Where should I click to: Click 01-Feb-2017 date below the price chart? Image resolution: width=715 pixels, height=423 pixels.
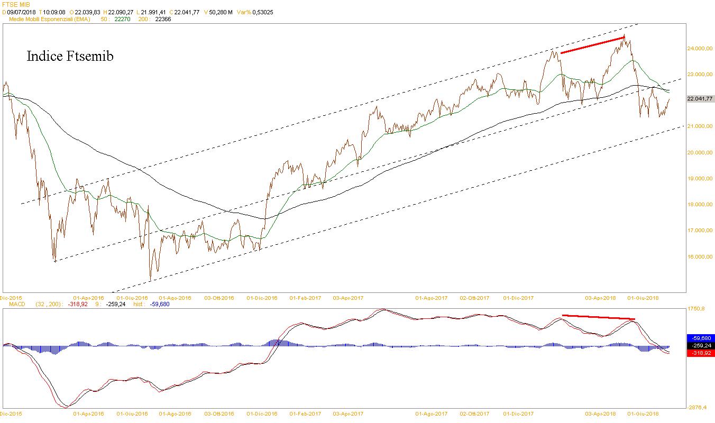click(x=305, y=298)
